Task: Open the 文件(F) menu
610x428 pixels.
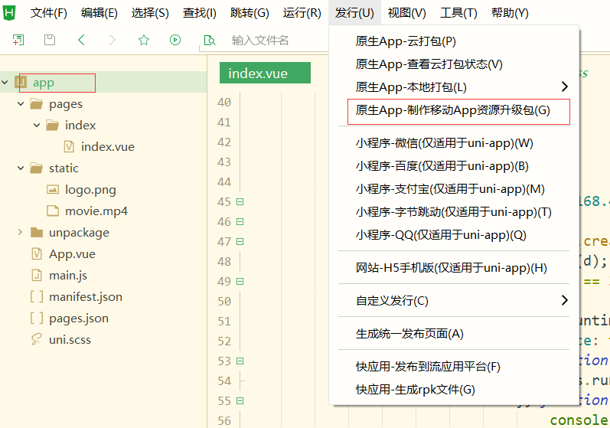Action: tap(49, 13)
